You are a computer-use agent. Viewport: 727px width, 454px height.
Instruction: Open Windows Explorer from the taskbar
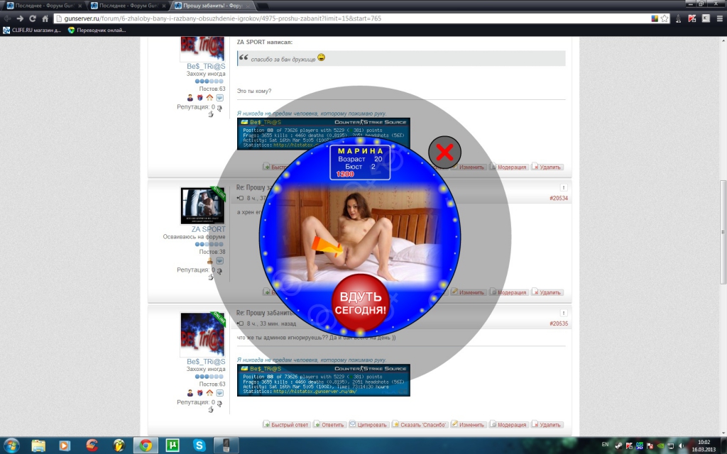tap(38, 445)
